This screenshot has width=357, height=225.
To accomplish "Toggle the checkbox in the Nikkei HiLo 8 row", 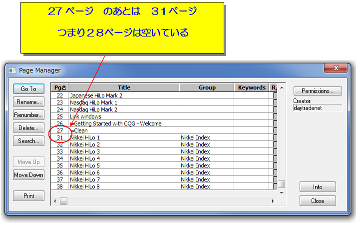I will 275,186.
